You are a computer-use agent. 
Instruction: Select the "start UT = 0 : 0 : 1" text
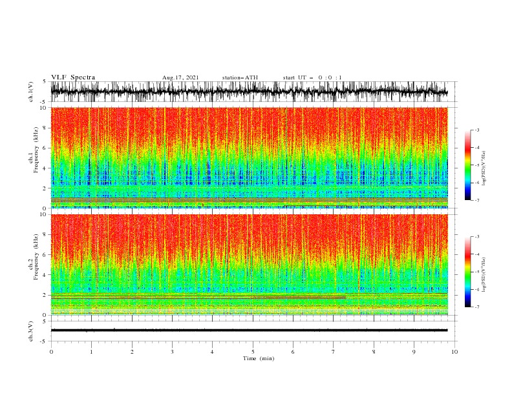click(312, 77)
